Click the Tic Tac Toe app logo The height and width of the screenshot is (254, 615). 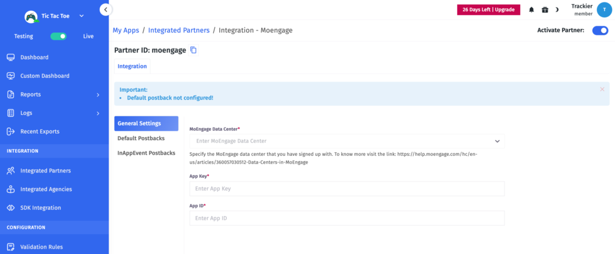(x=31, y=16)
